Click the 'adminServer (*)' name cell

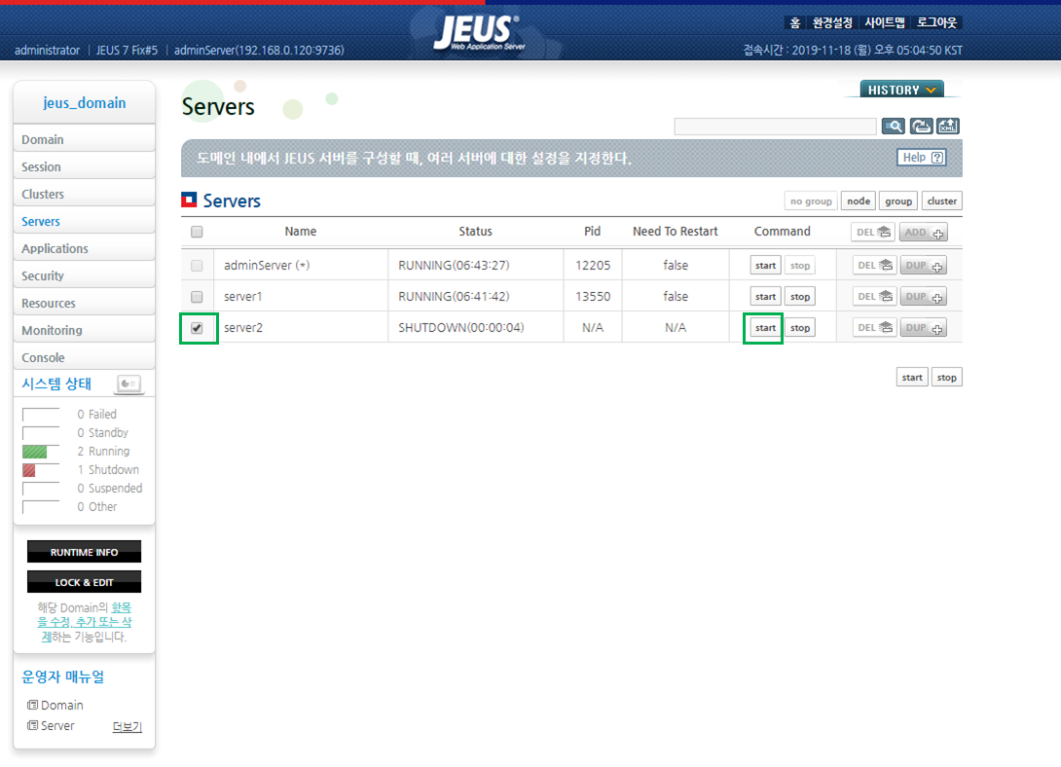pos(301,265)
